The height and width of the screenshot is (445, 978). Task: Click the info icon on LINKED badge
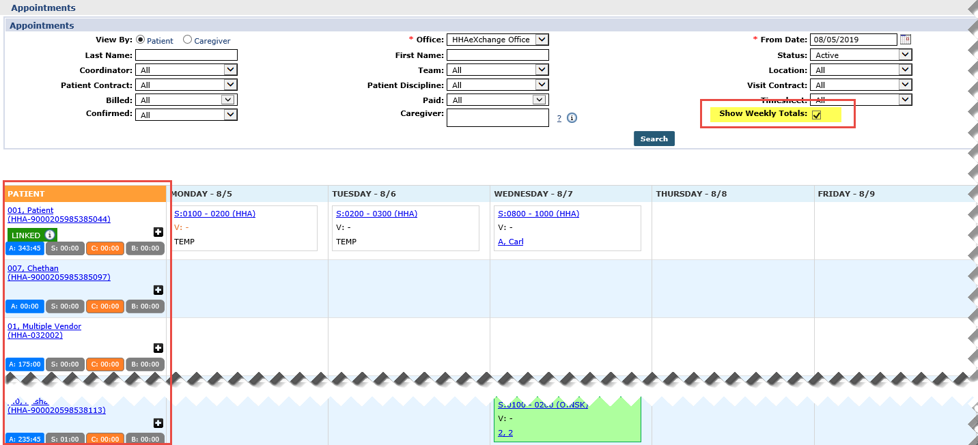click(50, 235)
